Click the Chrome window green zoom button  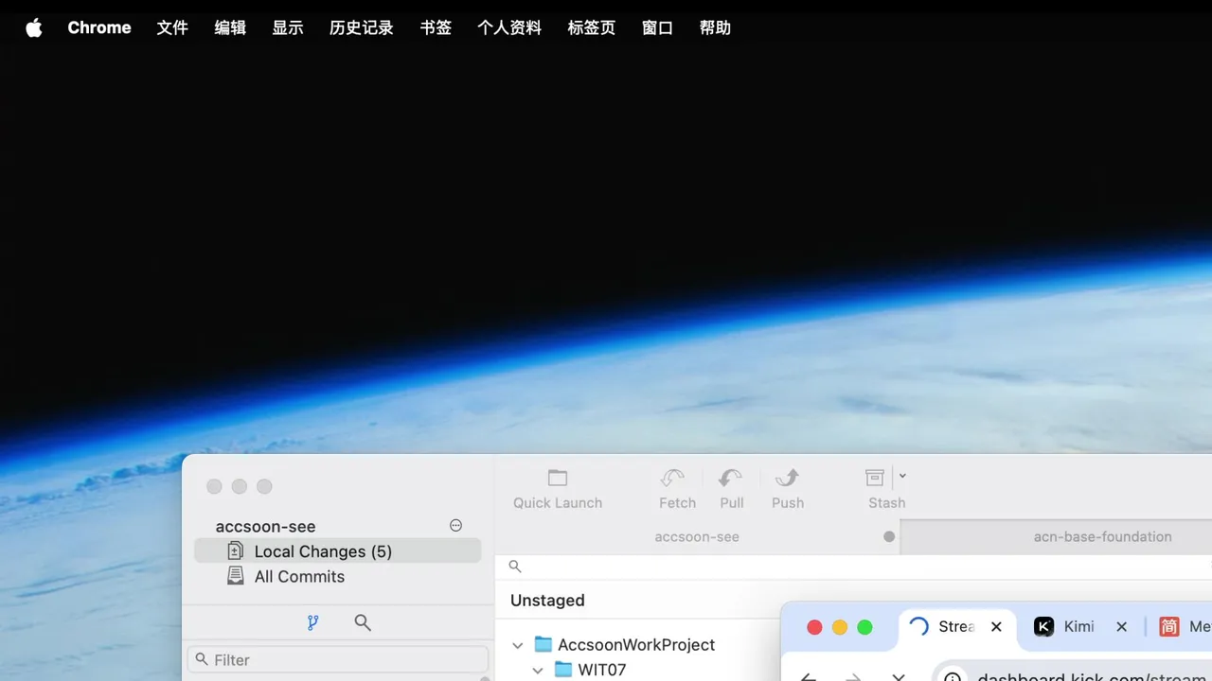864,627
